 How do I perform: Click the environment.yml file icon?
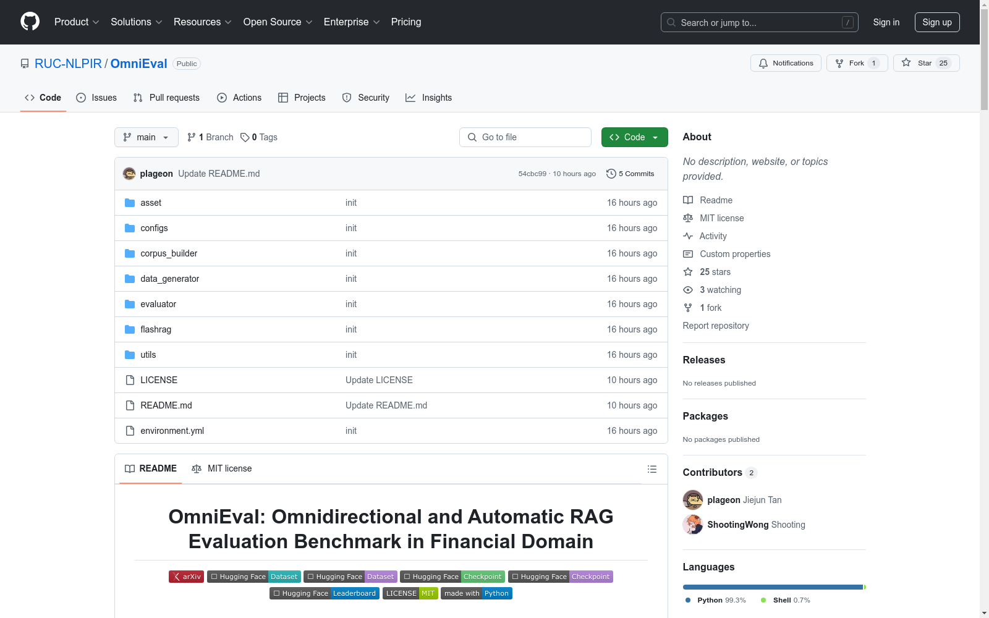pos(130,431)
